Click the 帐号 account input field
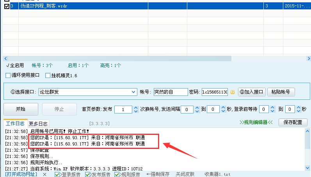This screenshot has width=311, height=177. tap(171, 92)
